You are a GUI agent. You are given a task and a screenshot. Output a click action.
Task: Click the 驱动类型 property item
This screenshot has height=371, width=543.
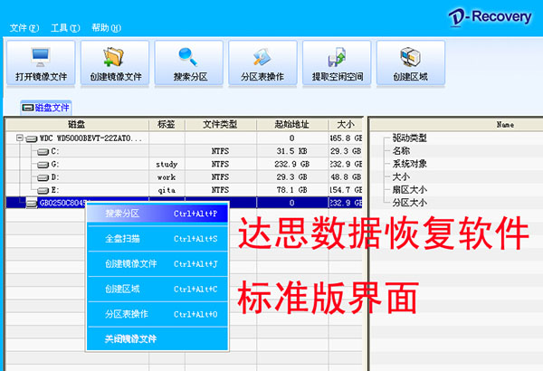click(x=409, y=138)
